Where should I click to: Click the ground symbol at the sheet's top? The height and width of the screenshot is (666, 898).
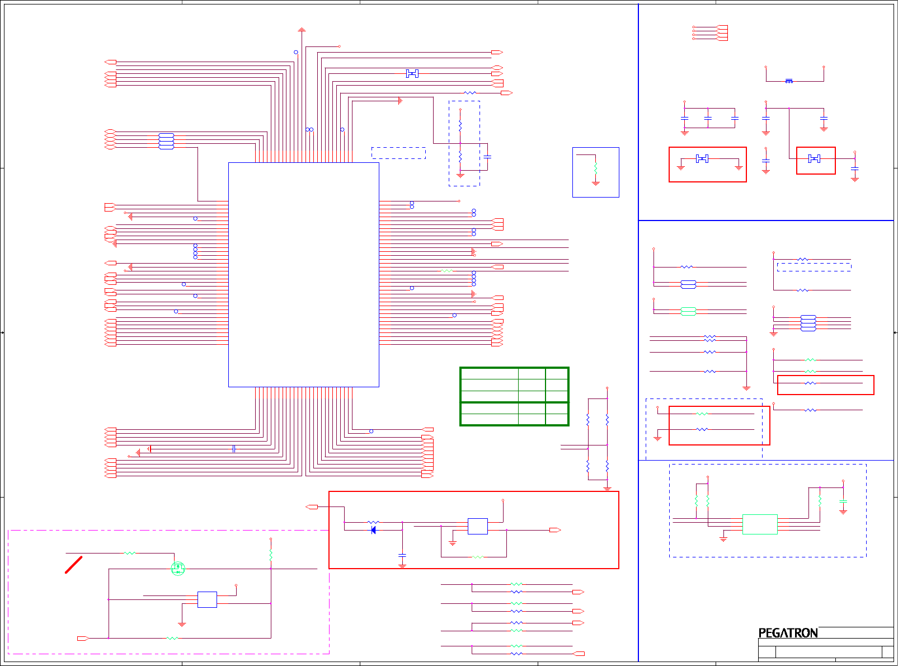point(302,29)
